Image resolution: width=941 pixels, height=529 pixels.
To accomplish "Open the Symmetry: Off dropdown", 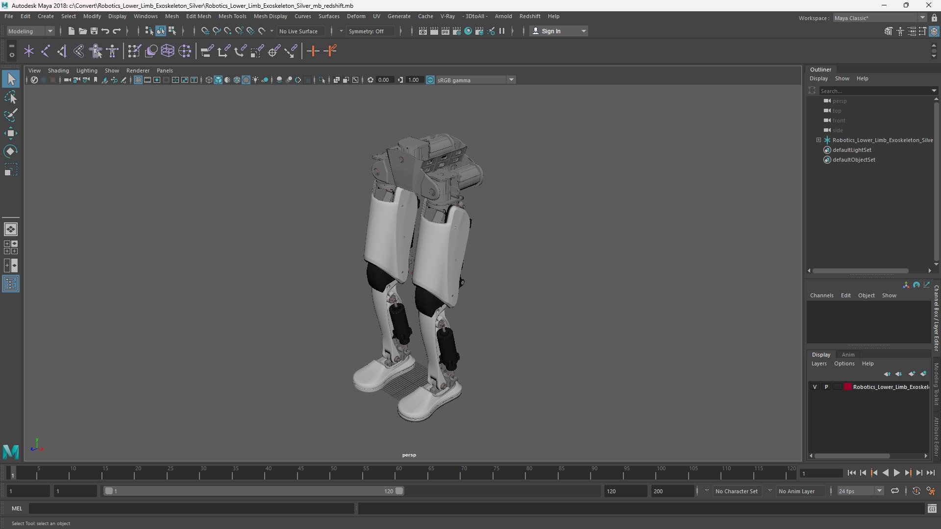I will (371, 31).
